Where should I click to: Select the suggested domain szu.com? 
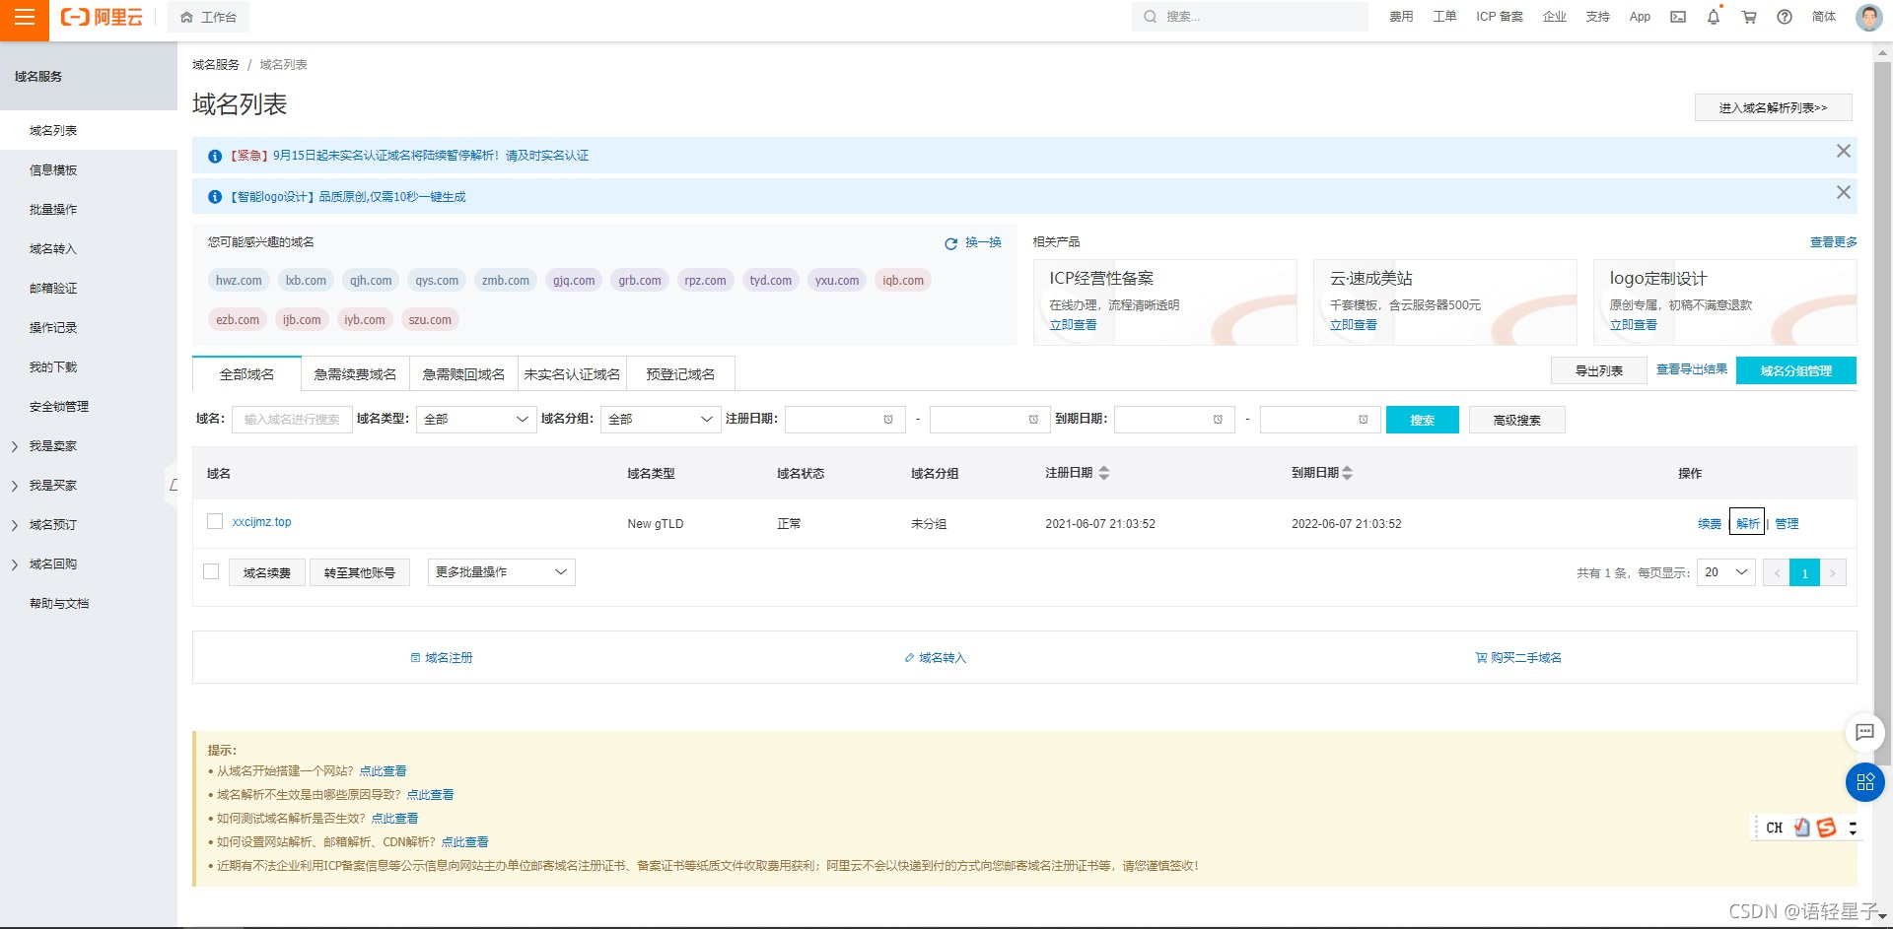[x=430, y=319]
